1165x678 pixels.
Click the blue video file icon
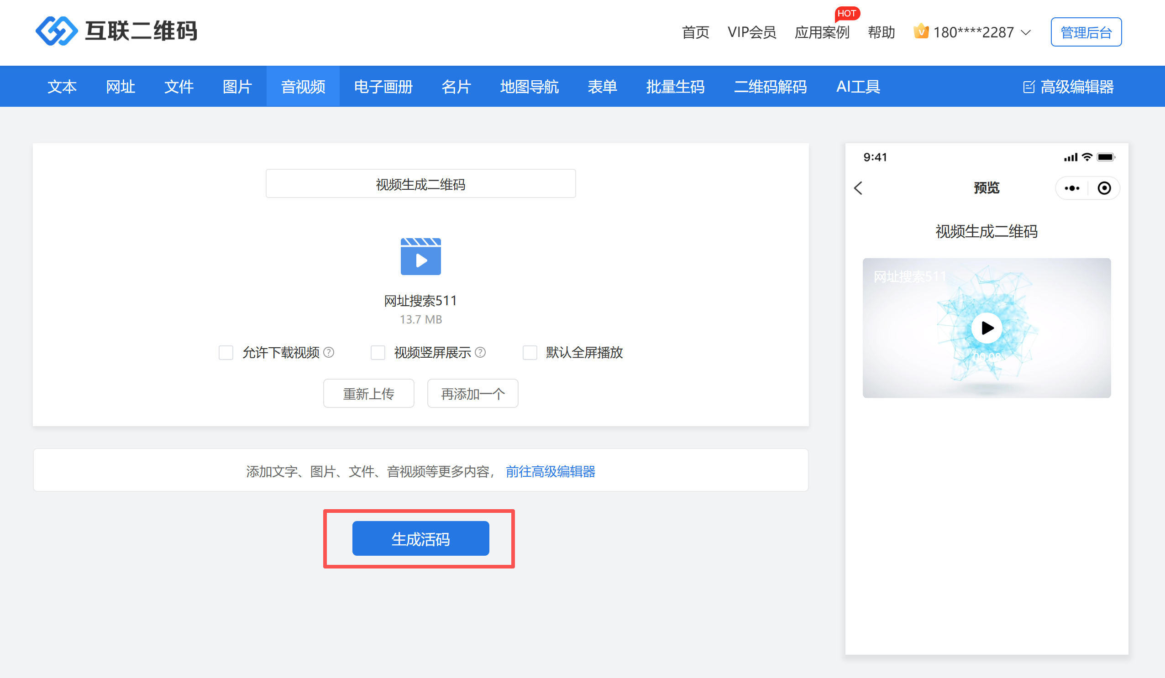coord(420,256)
